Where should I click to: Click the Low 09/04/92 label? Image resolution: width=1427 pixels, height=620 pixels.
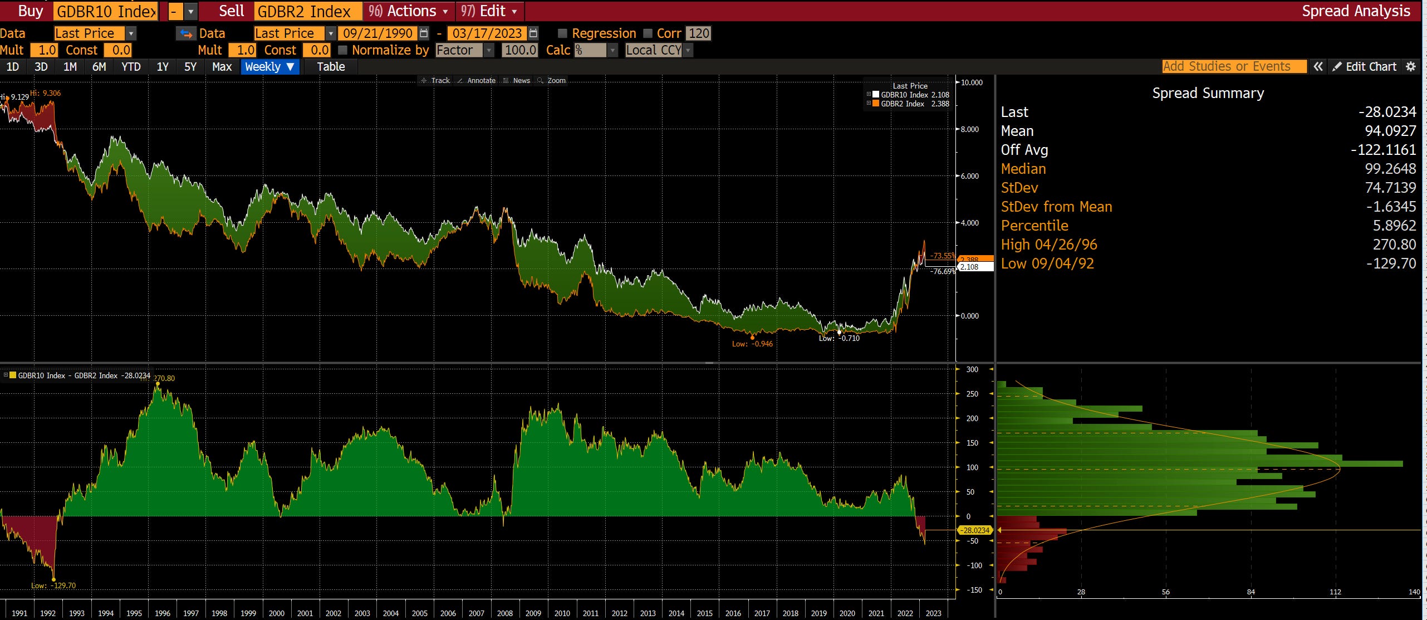coord(1047,263)
